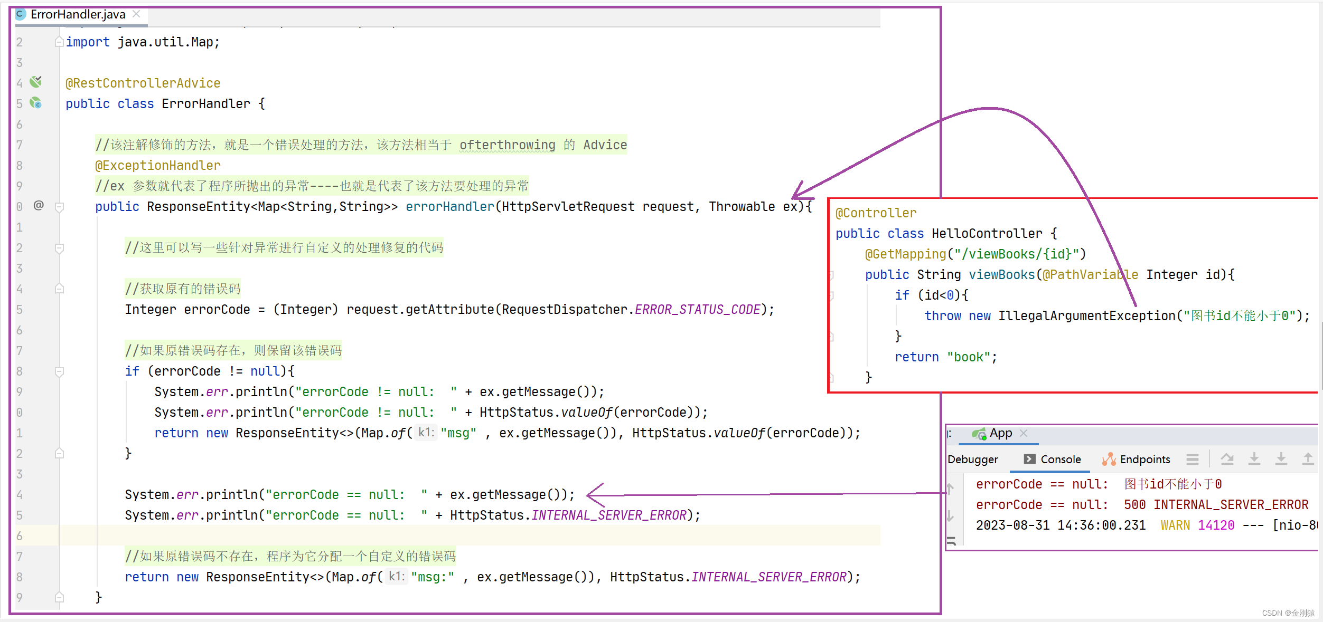
Task: Close the ErrorHandler.java tab
Action: coord(136,14)
